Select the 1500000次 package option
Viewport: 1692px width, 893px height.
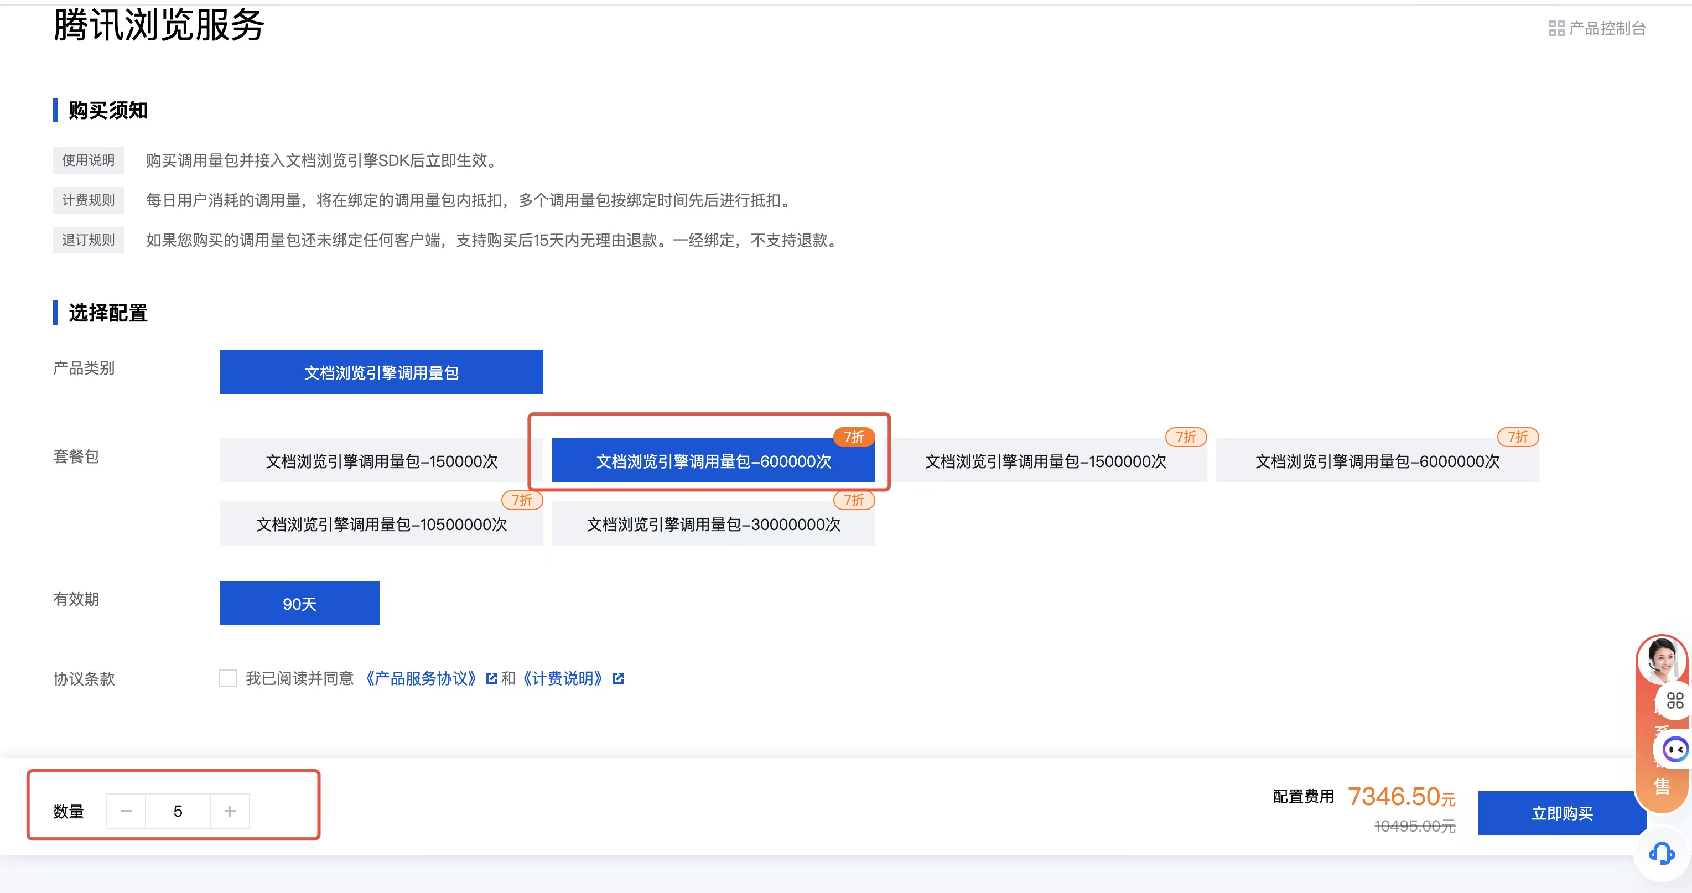point(1045,461)
